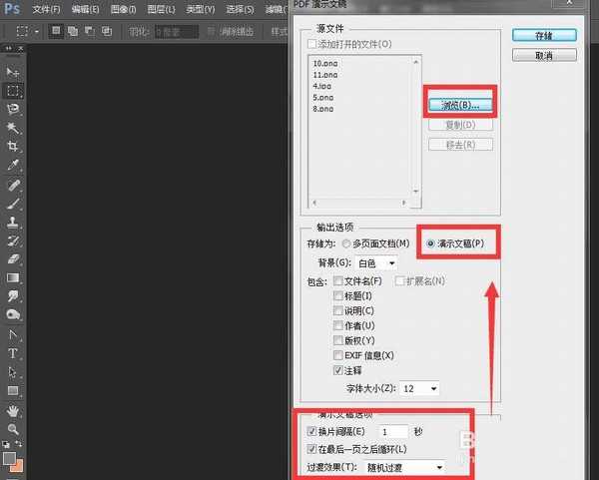Click the 浏览(B)... browse button

click(460, 104)
